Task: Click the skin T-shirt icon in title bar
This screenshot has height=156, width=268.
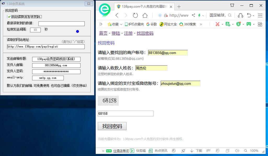Action: click(232, 5)
